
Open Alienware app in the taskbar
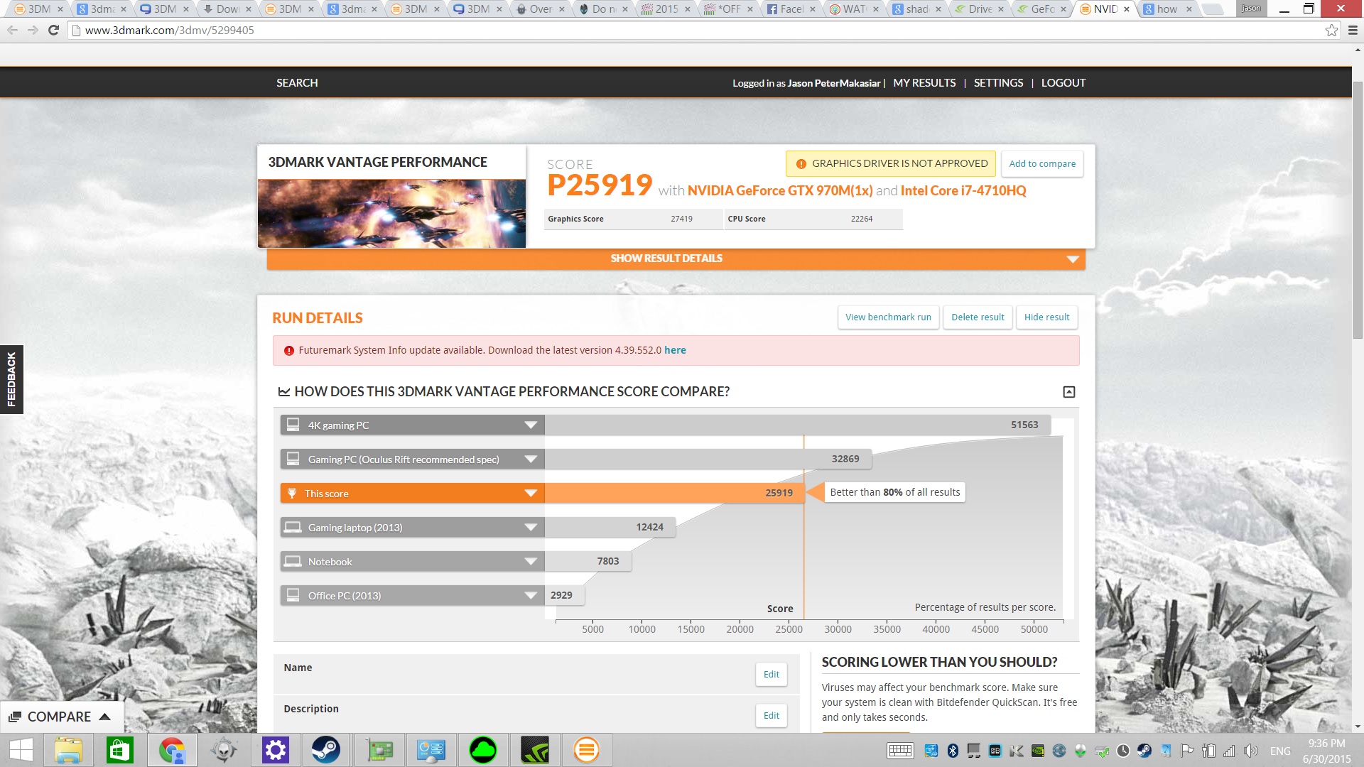224,750
